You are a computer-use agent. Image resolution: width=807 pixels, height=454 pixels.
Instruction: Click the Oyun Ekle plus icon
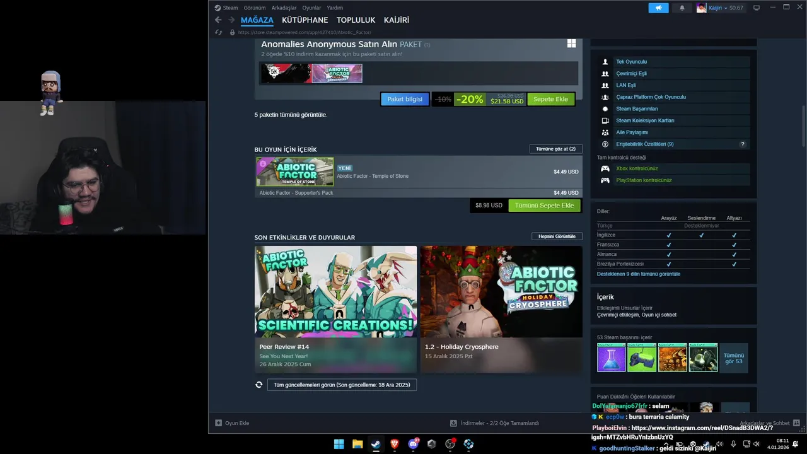coord(219,423)
